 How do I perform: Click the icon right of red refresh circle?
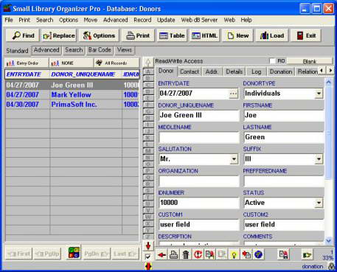pyautogui.click(x=210, y=254)
